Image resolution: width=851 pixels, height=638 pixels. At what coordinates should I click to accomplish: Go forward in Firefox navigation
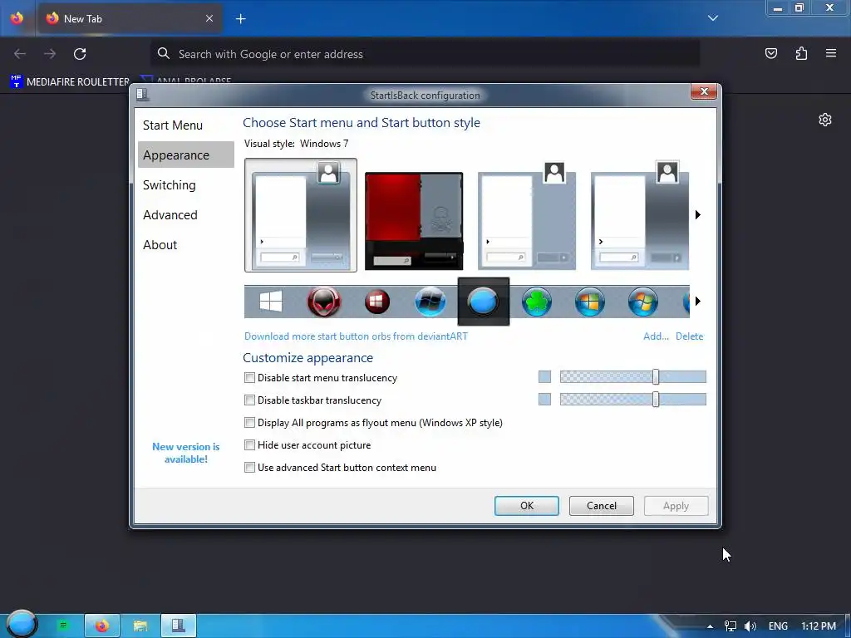coord(50,54)
